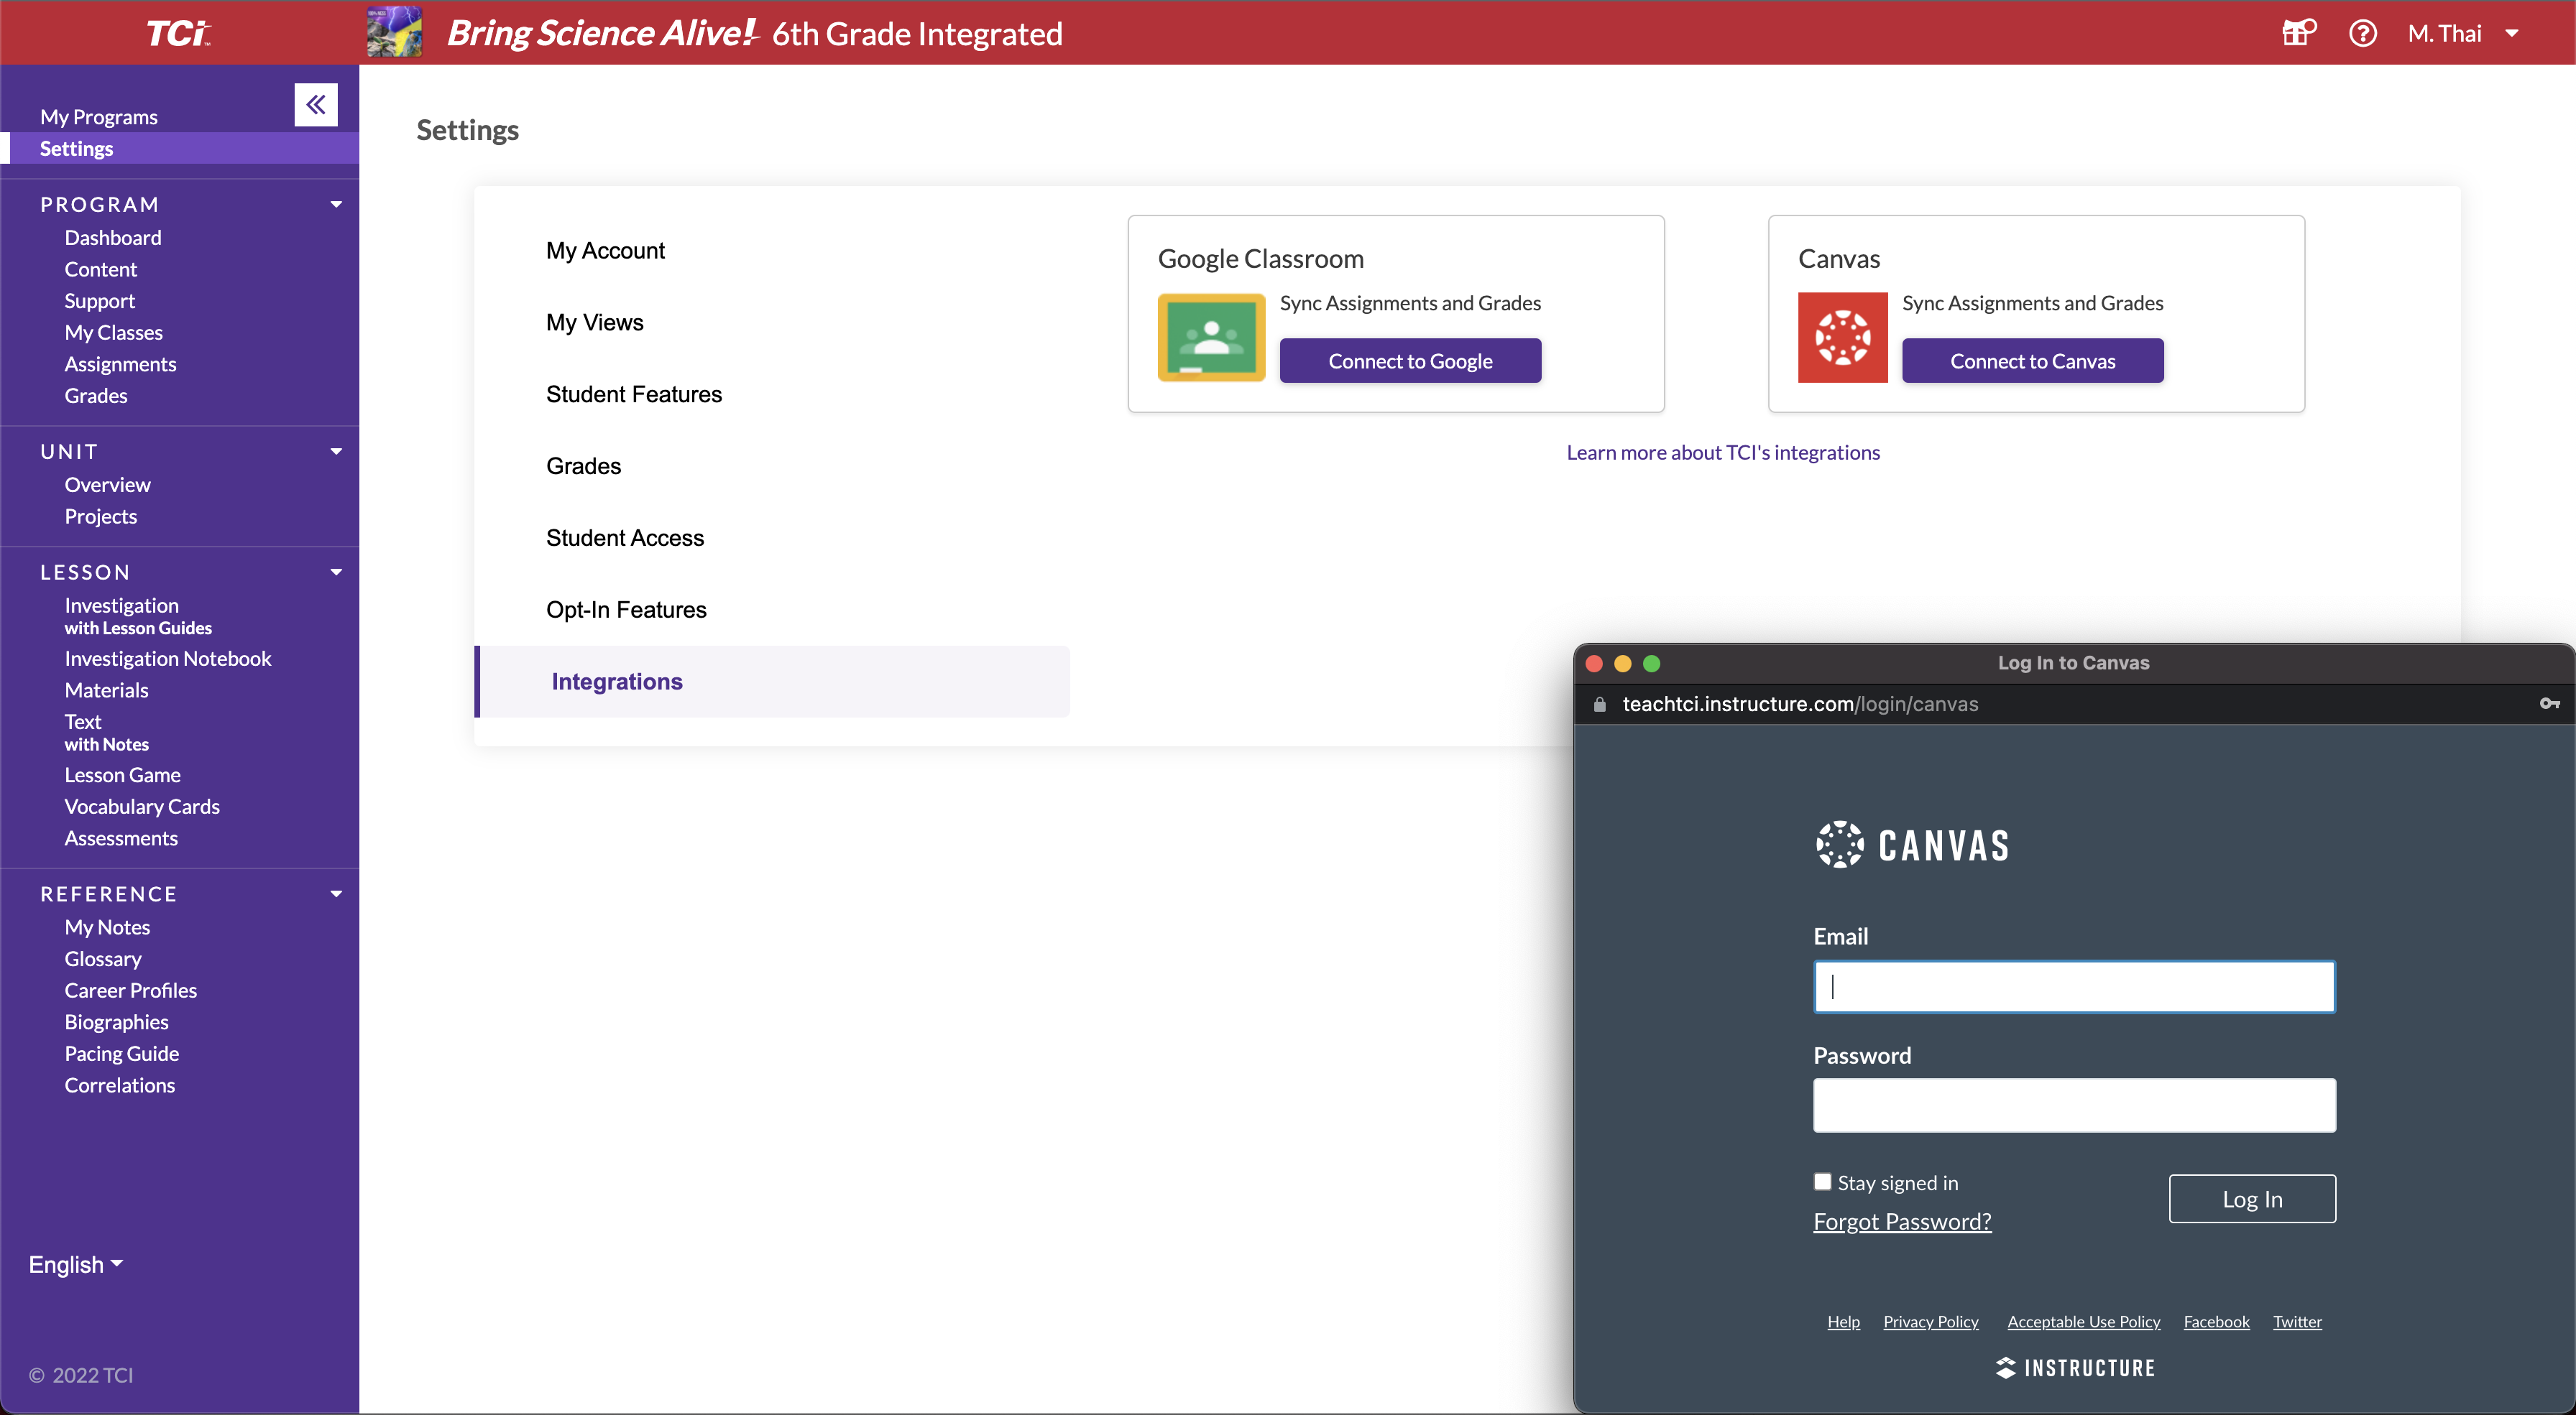Click the key icon in Canvas address bar
Image resolution: width=2576 pixels, height=1415 pixels.
[x=2549, y=703]
